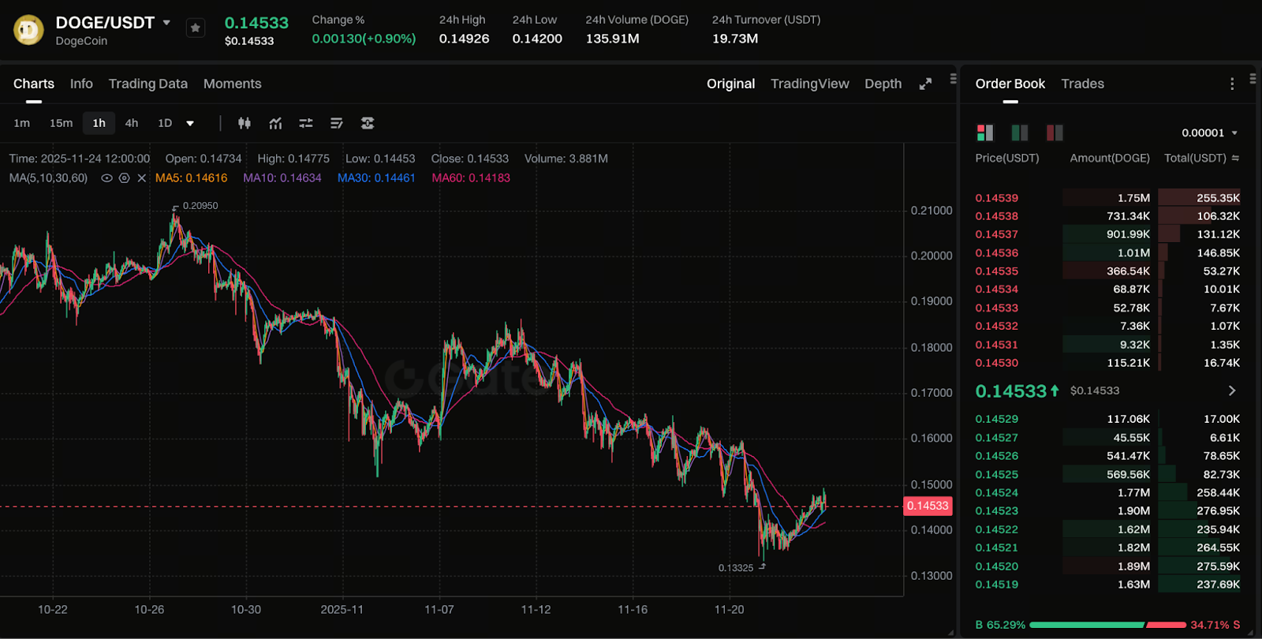Viewport: 1262px width, 639px height.
Task: Open chart settings sliders icon
Action: (x=306, y=123)
